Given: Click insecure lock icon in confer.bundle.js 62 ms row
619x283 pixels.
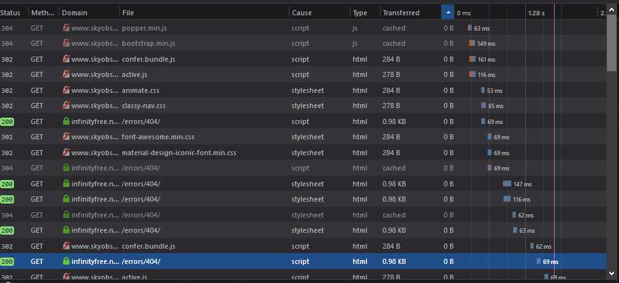Looking at the screenshot, I should pyautogui.click(x=66, y=246).
